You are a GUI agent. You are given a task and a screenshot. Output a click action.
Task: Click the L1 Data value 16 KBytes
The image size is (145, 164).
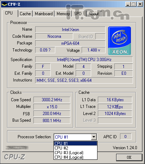[115, 100]
